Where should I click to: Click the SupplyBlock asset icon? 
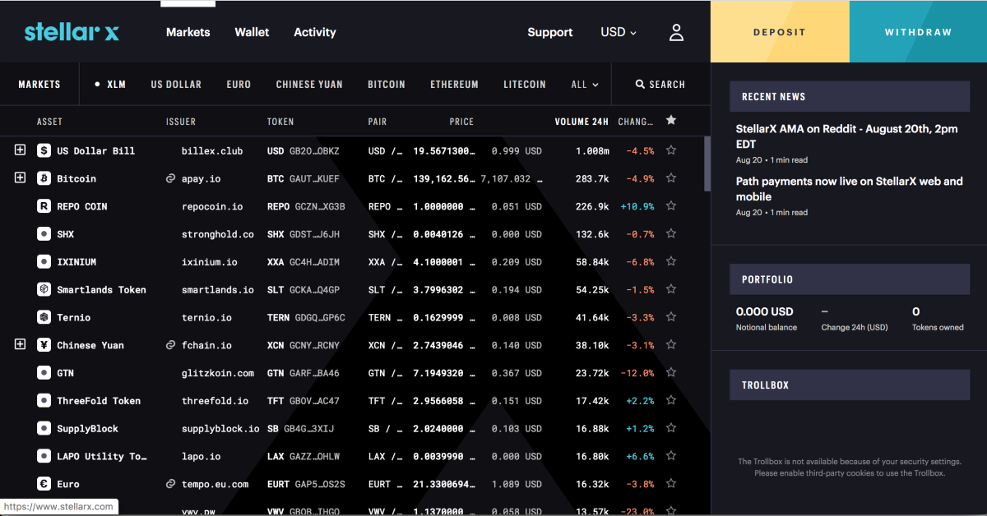pyautogui.click(x=44, y=429)
